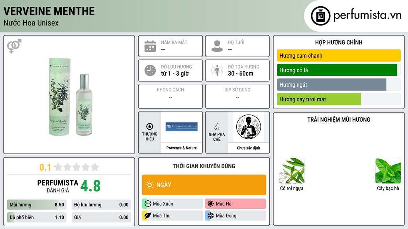Click the Hương cỏ lá accord bar

click(x=339, y=70)
